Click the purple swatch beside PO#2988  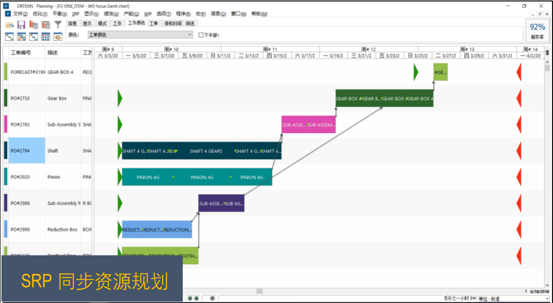pyautogui.click(x=5, y=203)
